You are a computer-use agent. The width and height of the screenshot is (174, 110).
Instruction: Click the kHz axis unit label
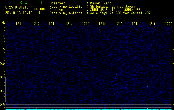point(3,22)
